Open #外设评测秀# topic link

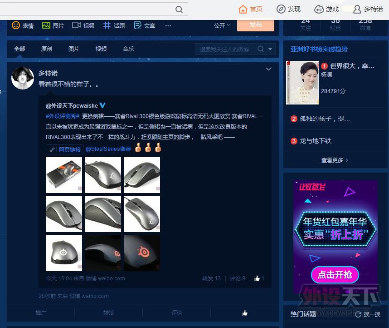(63, 116)
